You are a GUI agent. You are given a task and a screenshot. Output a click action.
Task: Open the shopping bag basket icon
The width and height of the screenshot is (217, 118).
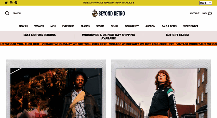click(x=210, y=13)
